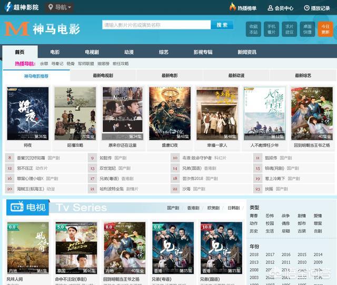Click the 求片建议 button
The width and height of the screenshot is (337, 285).
tap(289, 29)
